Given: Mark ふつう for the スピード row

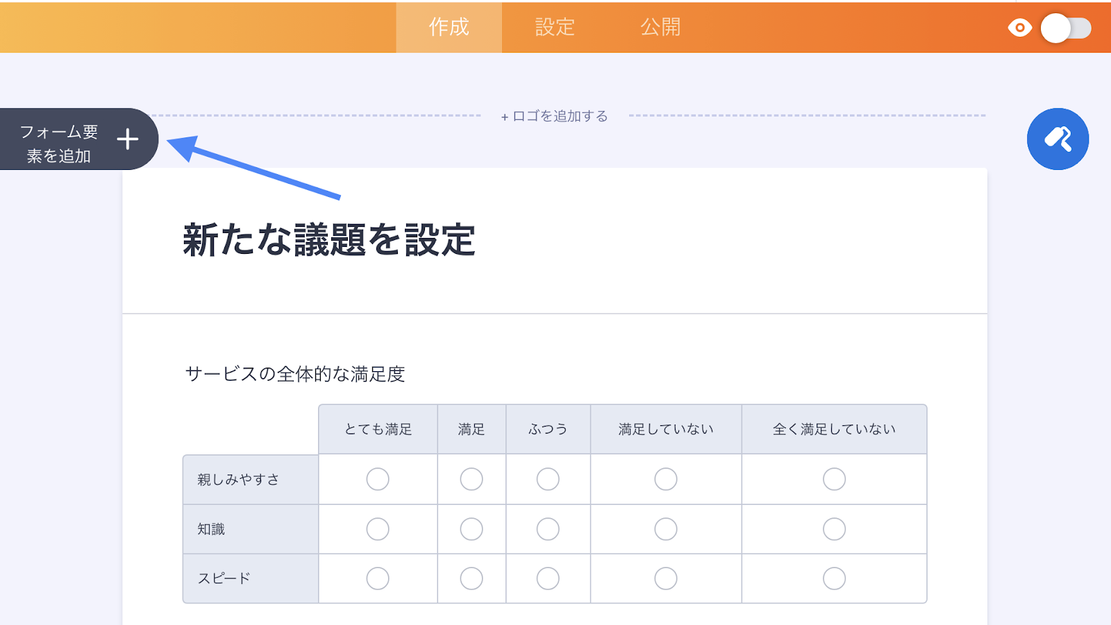Looking at the screenshot, I should (548, 579).
